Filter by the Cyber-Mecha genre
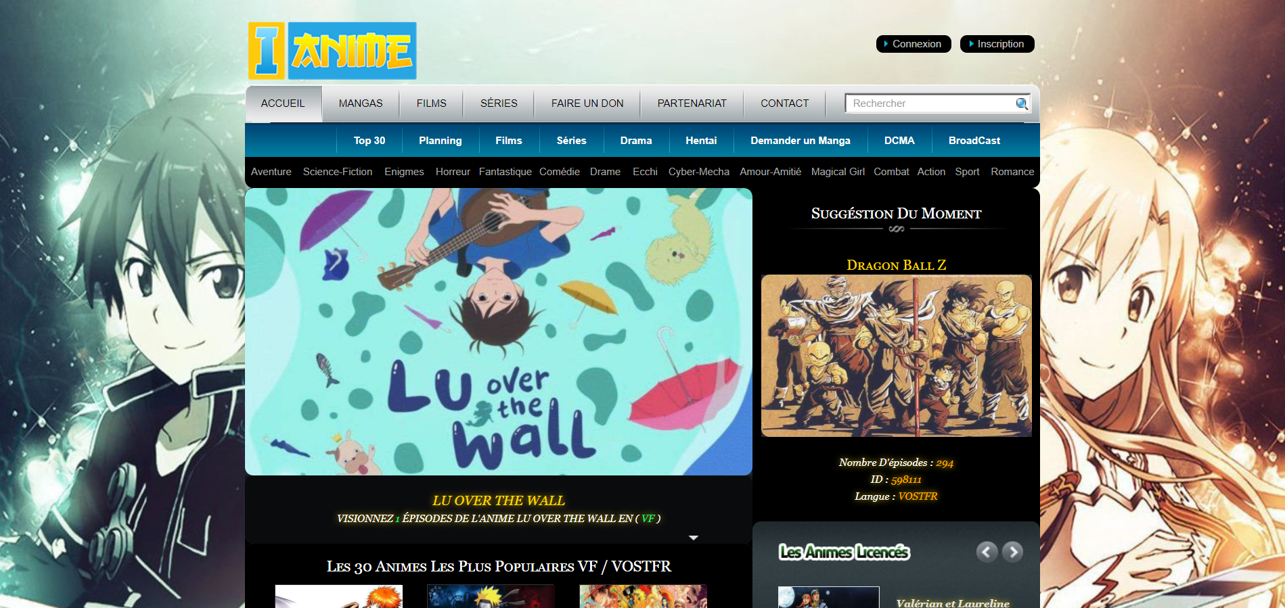This screenshot has width=1285, height=608. 699,172
